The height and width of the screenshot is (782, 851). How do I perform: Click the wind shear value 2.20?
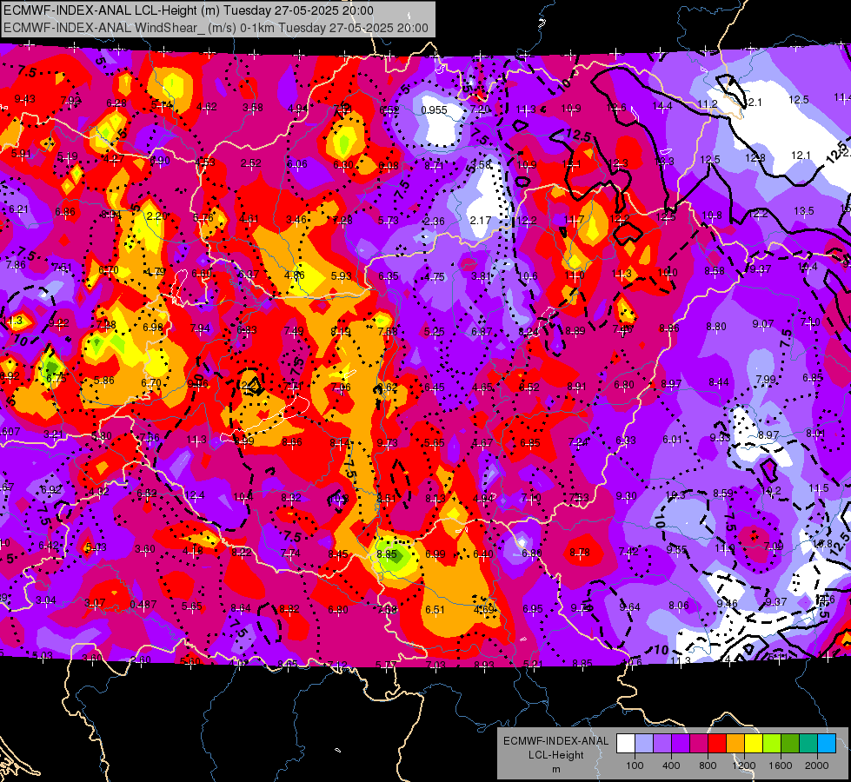click(157, 216)
